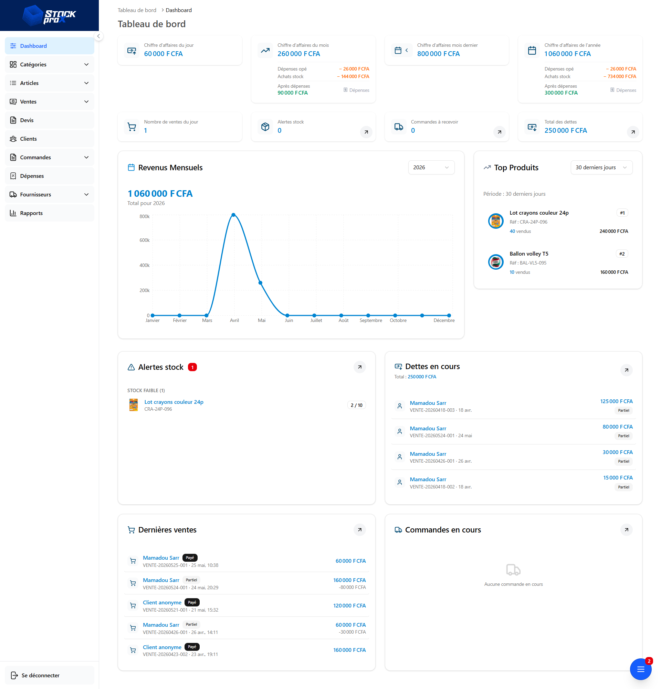Open Mamadou Sarr sale VENTE-20260525-001
Viewport: 661px width, 689px height.
(246, 561)
